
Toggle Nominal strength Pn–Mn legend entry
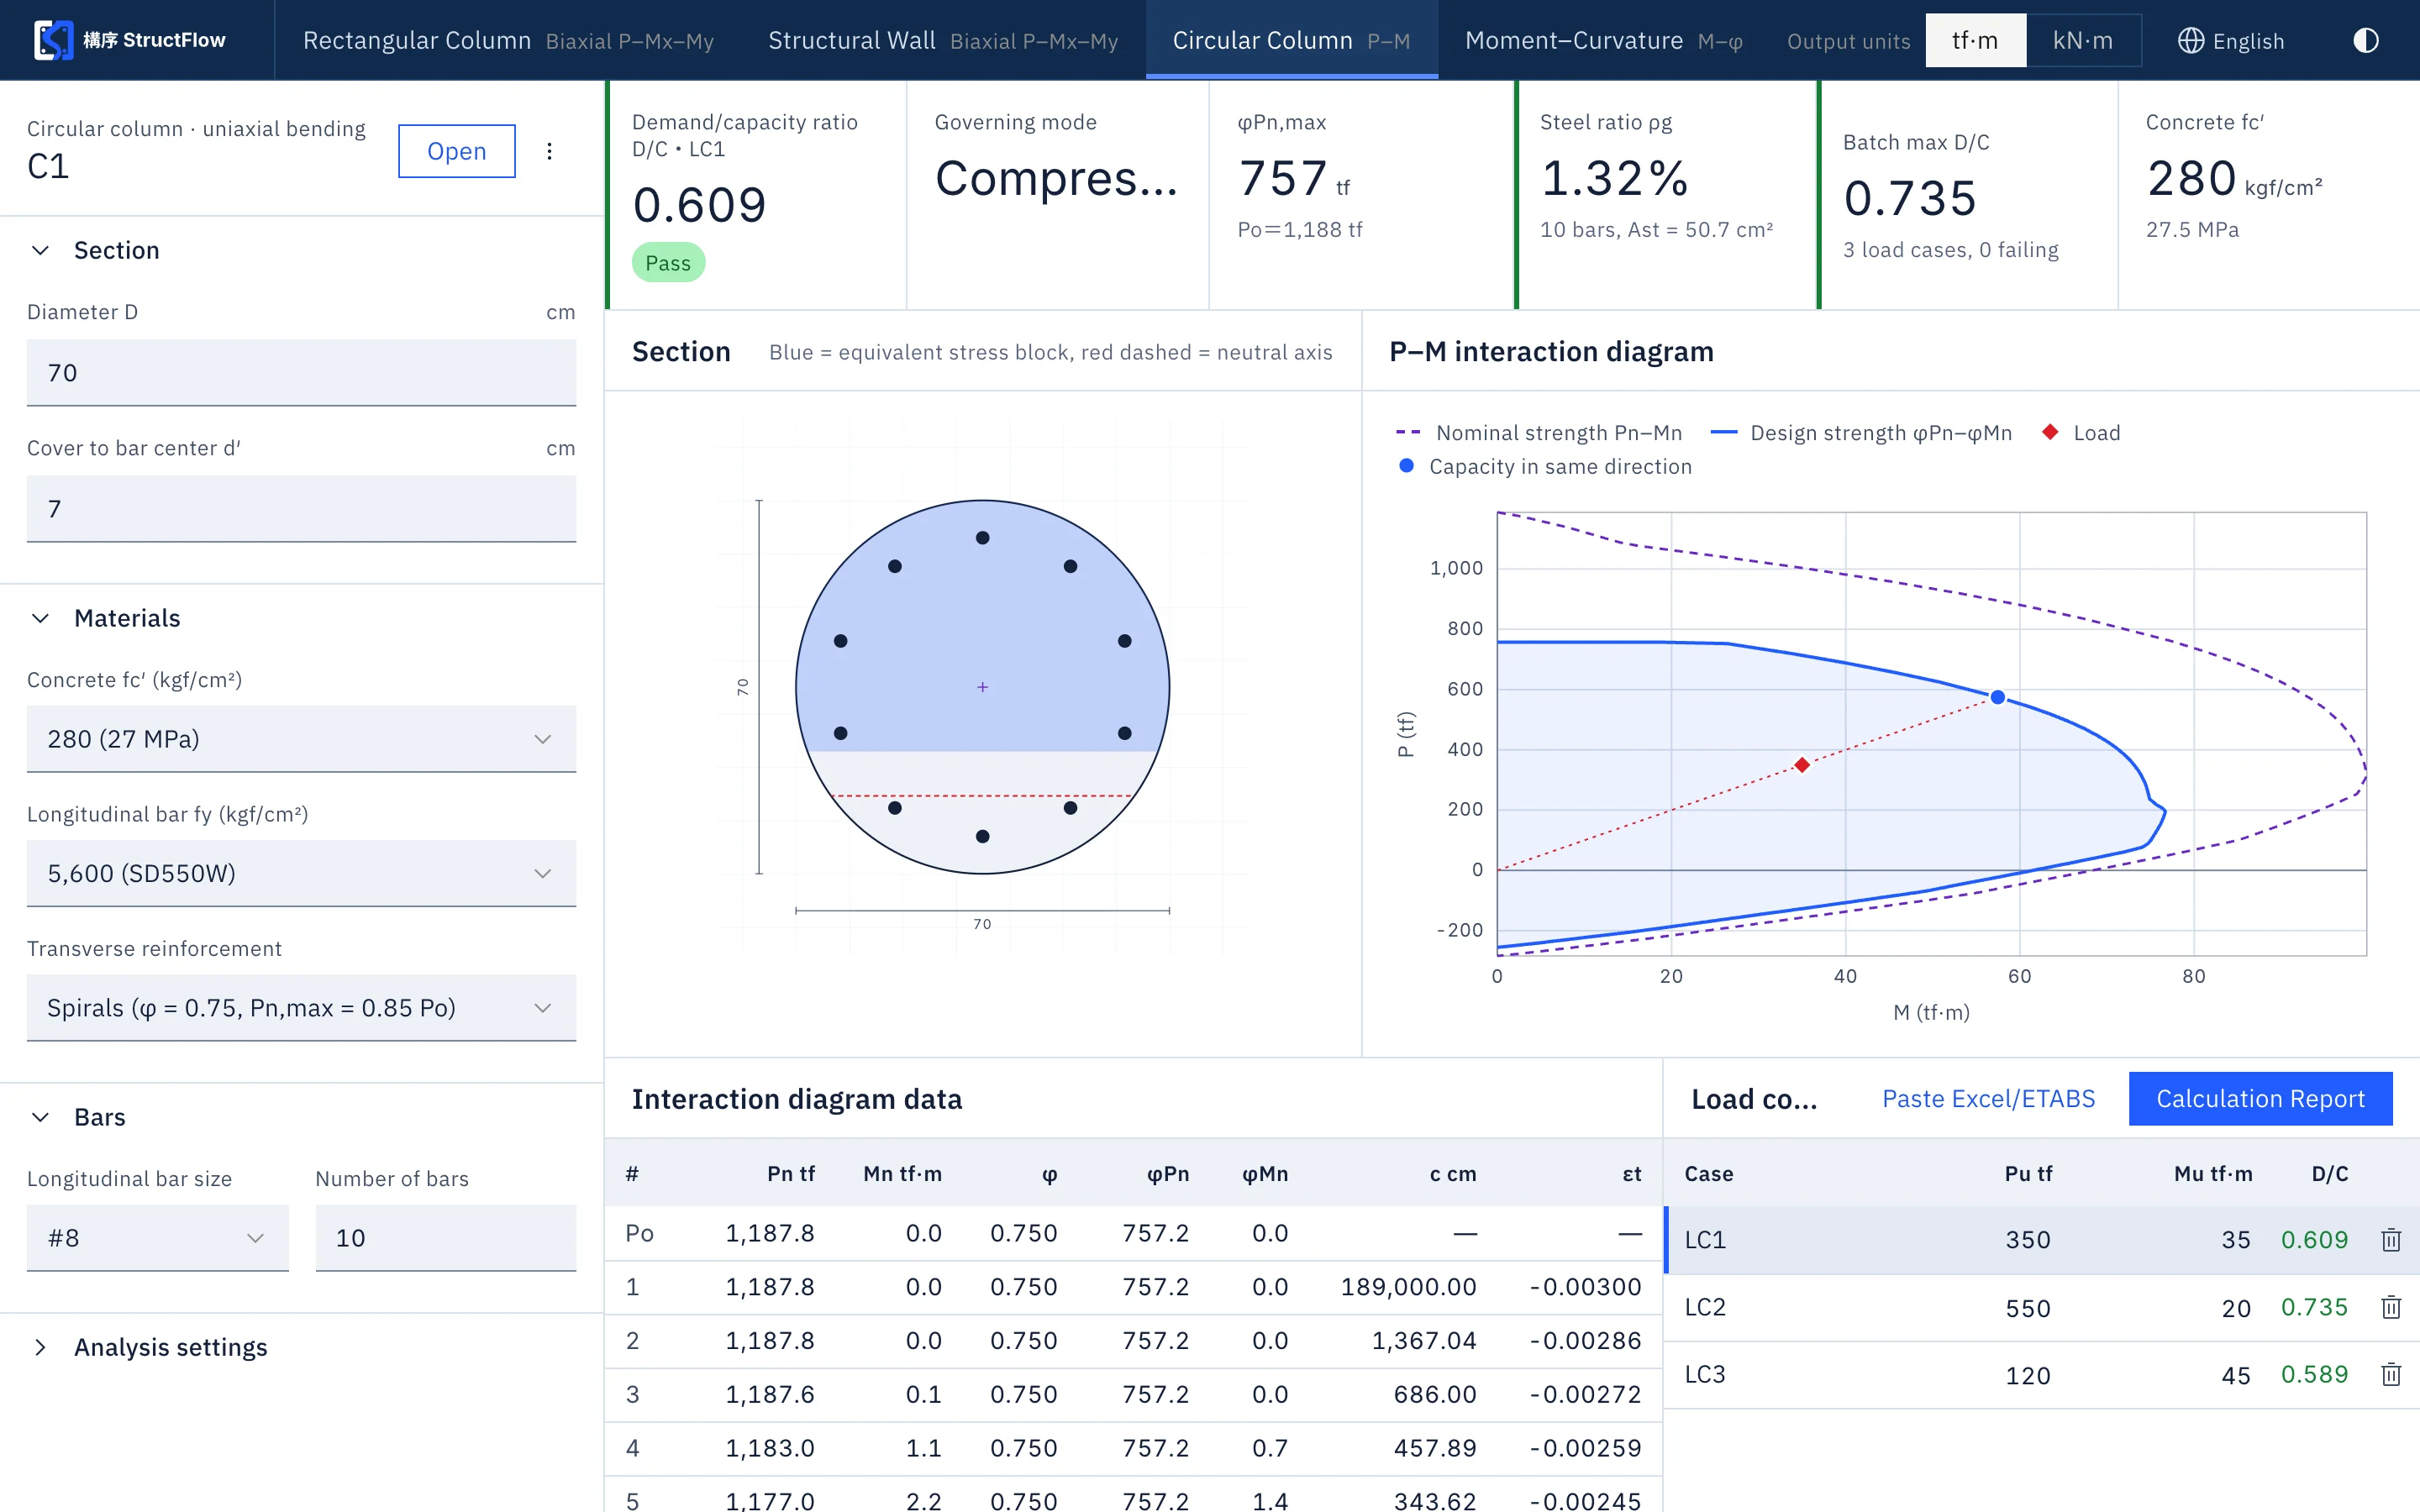[x=1538, y=432]
